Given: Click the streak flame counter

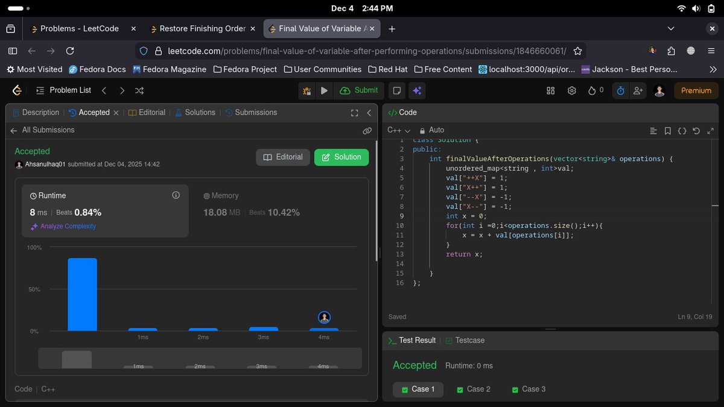Looking at the screenshot, I should click(x=595, y=90).
